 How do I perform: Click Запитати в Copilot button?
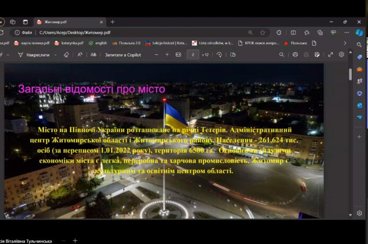pyautogui.click(x=123, y=55)
